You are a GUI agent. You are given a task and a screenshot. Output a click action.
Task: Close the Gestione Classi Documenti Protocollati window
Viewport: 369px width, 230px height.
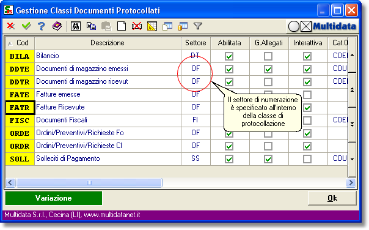(x=351, y=10)
